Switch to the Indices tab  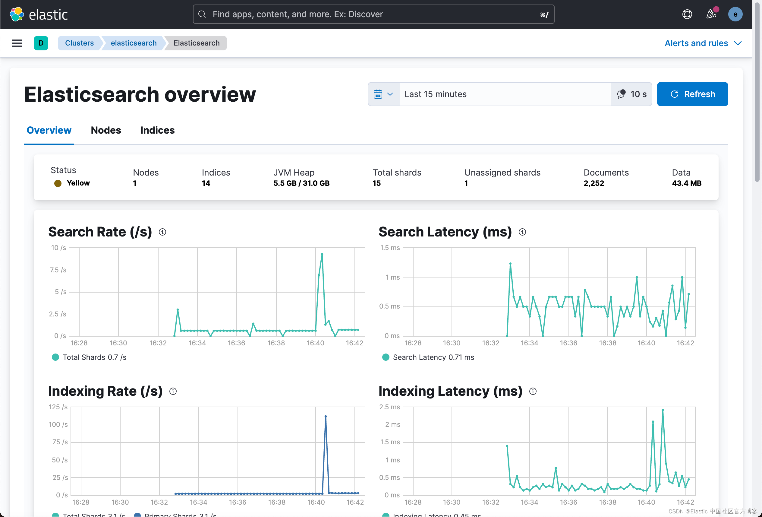pyautogui.click(x=157, y=130)
